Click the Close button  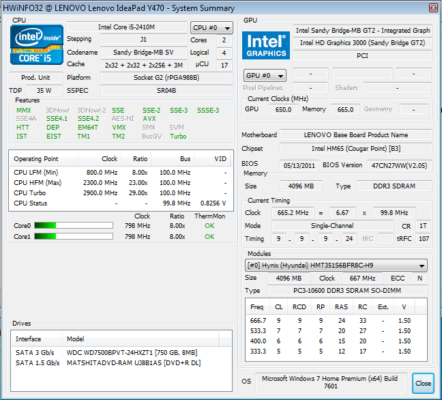[423, 383]
